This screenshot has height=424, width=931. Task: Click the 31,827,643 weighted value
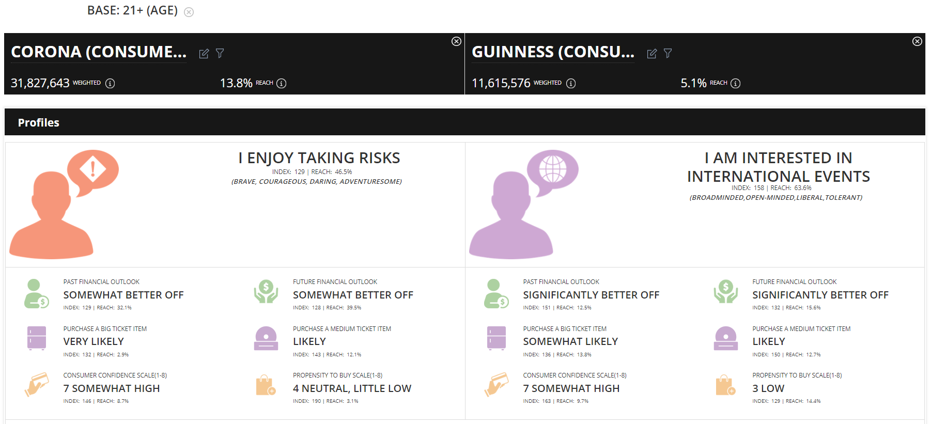(40, 83)
